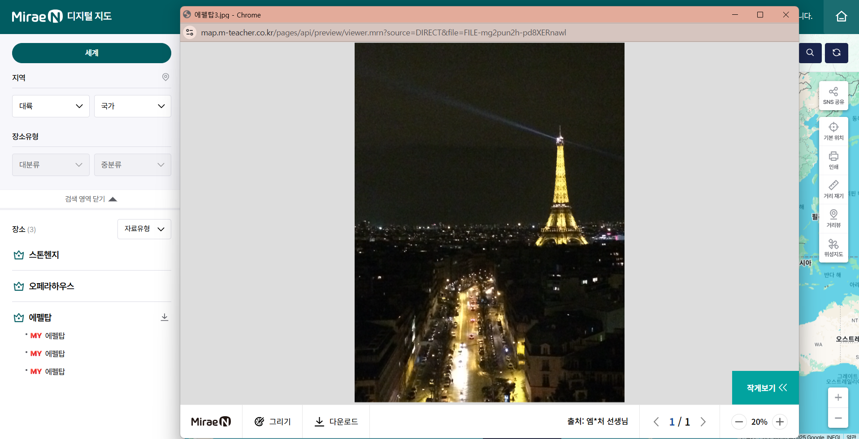The image size is (859, 439).
Task: Select 스톤헨지 in the places list
Action: (x=44, y=255)
